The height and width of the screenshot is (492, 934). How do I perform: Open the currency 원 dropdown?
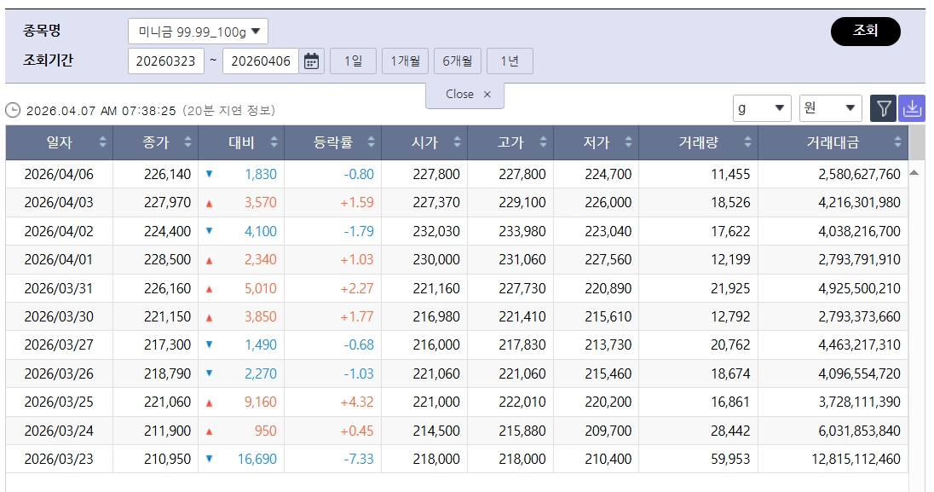[x=830, y=108]
